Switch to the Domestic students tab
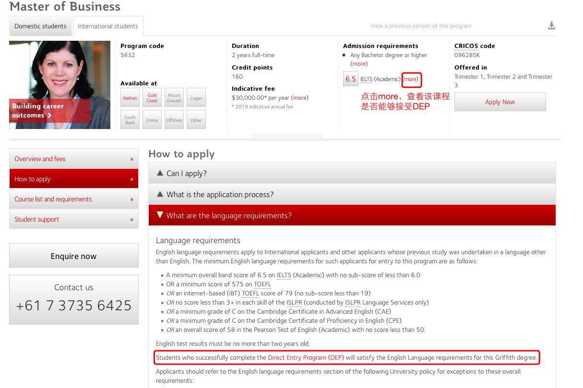 click(40, 26)
